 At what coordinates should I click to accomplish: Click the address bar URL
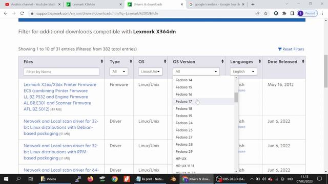tap(97, 13)
